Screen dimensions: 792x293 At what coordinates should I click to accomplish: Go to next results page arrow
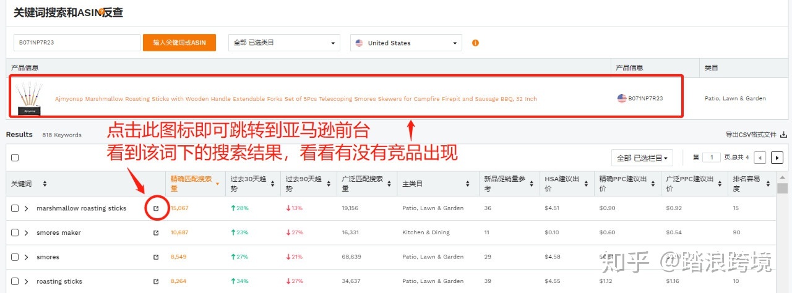pos(778,158)
